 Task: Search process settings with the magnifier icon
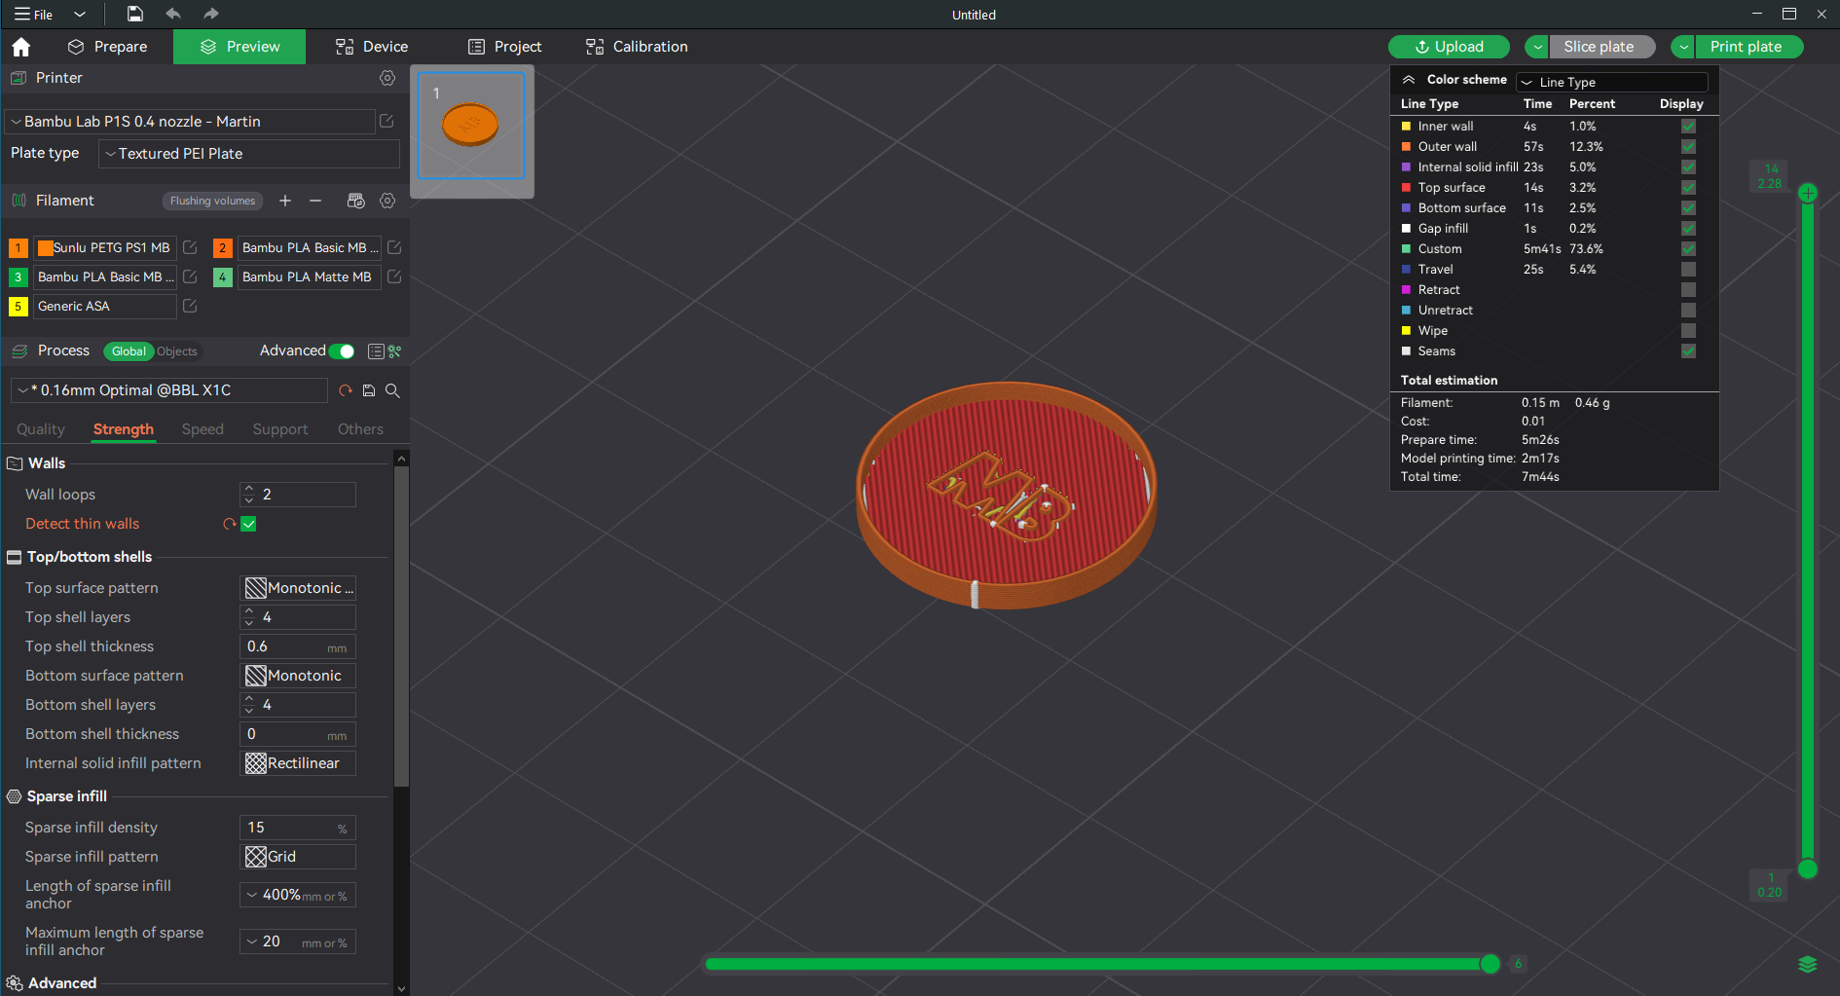point(392,390)
